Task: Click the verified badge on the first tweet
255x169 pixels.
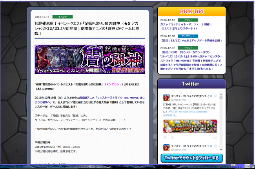Action: (x=211, y=96)
